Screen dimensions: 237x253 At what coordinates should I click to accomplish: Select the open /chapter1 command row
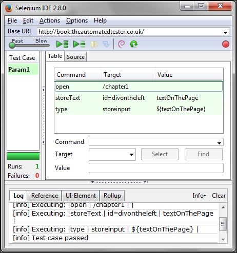(x=139, y=87)
